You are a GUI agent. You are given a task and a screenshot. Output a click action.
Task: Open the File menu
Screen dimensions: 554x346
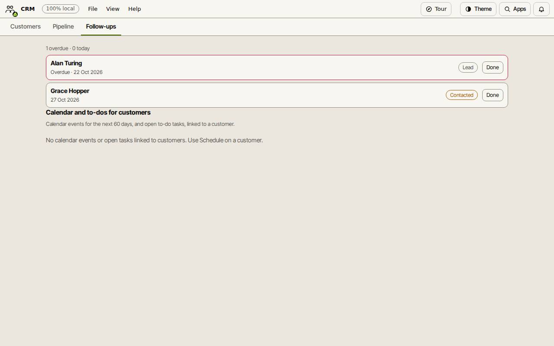pos(93,9)
